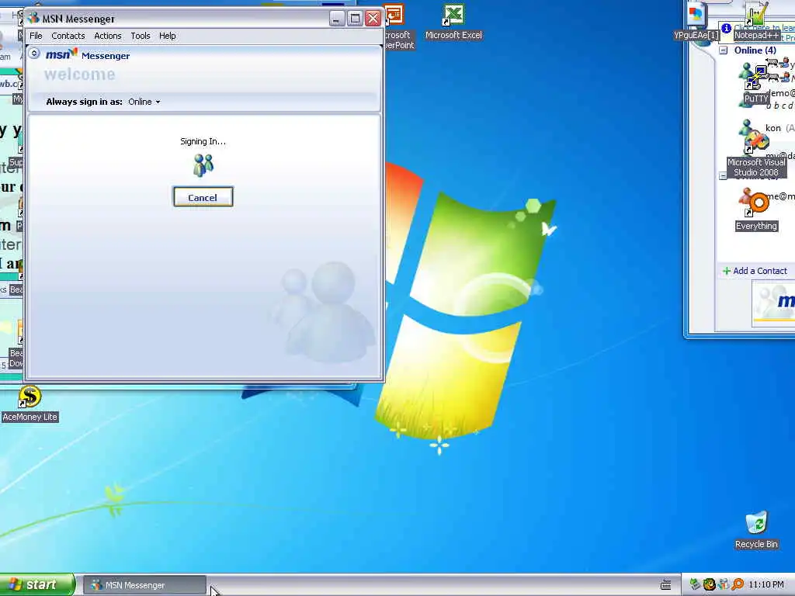Collapse the Online (4) contact group
Image resolution: width=795 pixels, height=596 pixels.
(x=724, y=50)
